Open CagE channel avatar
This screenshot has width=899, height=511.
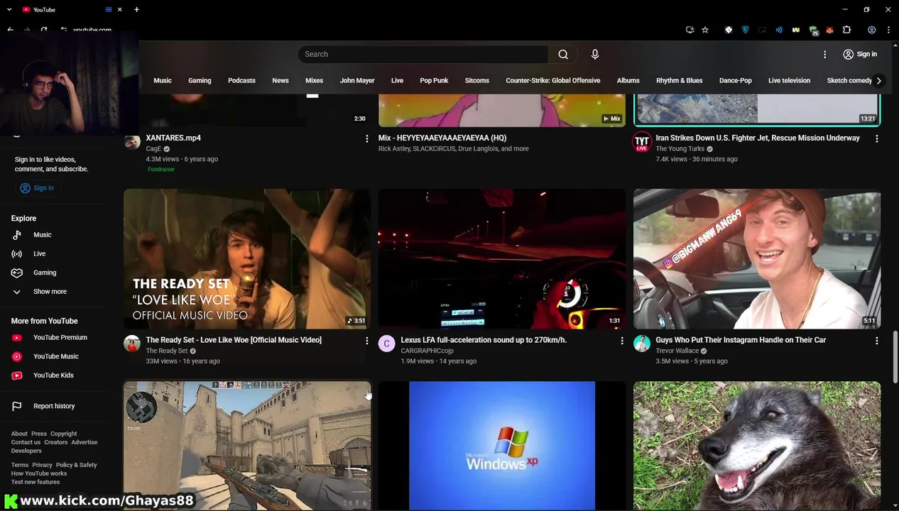132,142
